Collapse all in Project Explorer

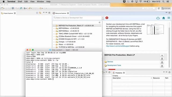point(37,13)
